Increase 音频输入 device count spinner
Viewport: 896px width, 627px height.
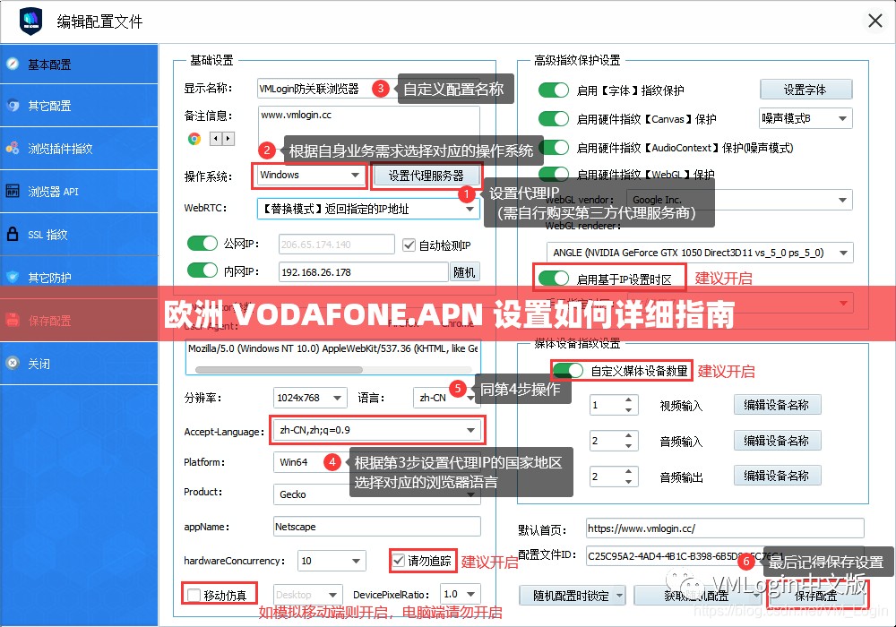(x=629, y=435)
